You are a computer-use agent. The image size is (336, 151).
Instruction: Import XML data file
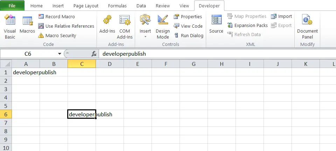point(281,16)
